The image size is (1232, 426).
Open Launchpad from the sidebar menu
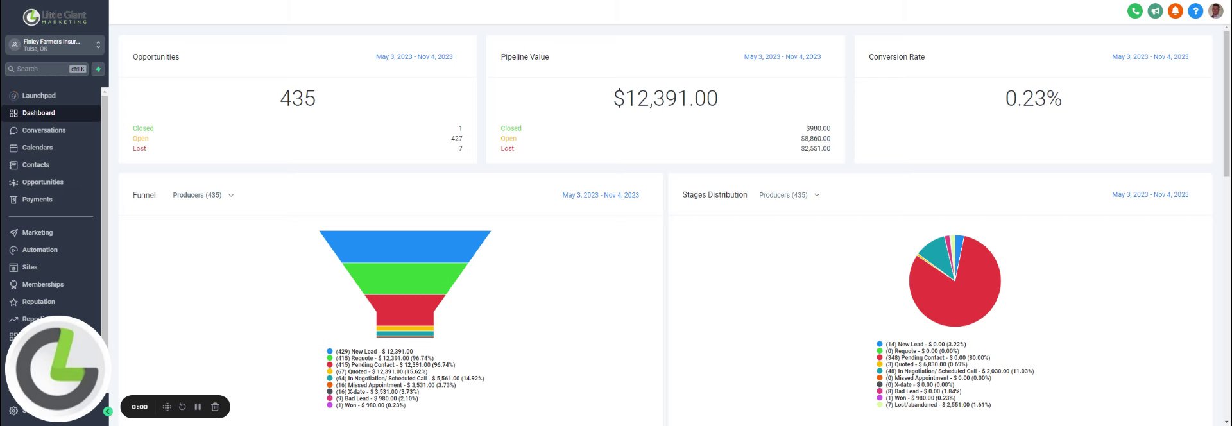pos(39,96)
